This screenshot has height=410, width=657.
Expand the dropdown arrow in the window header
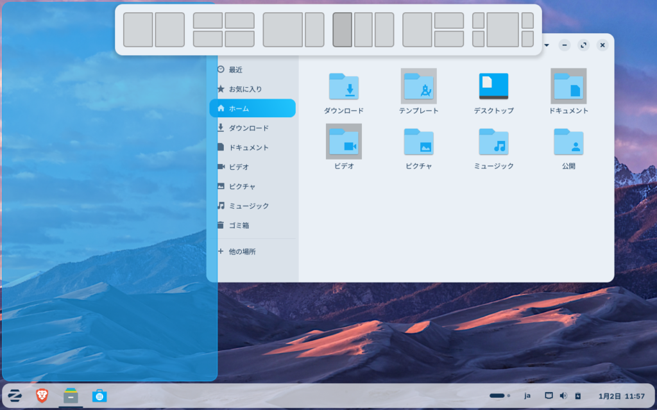click(546, 45)
